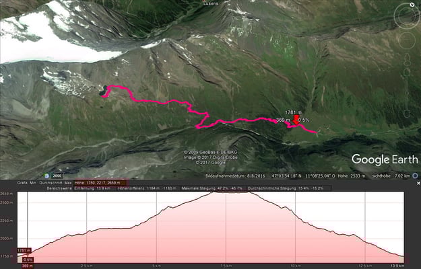Close the elevation profile panel
The height and width of the screenshot is (269, 421).
[x=418, y=184]
